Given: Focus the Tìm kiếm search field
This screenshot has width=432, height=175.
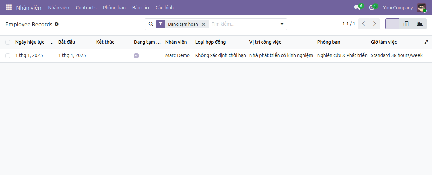Looking at the screenshot, I should click(x=243, y=24).
